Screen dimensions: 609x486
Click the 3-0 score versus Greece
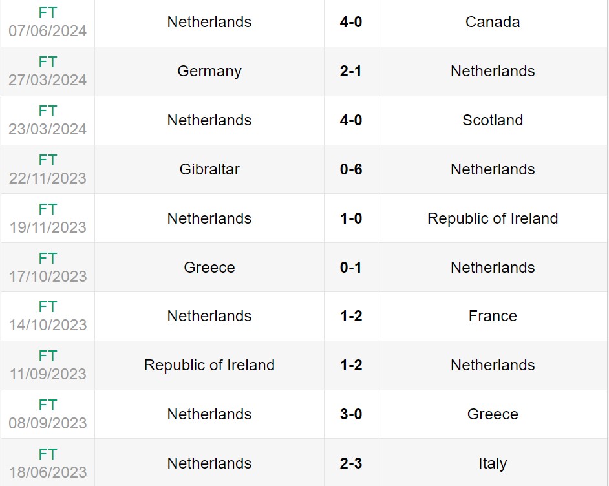[350, 414]
